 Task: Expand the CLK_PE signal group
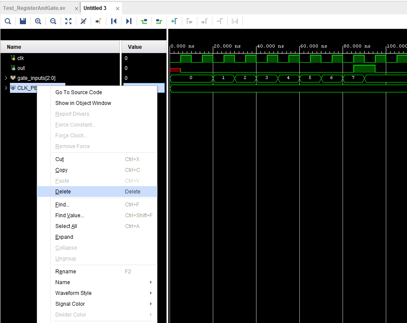(6, 88)
